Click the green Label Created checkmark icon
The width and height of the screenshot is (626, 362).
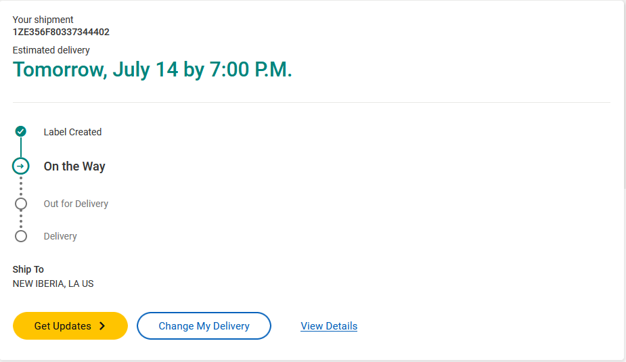pyautogui.click(x=21, y=131)
